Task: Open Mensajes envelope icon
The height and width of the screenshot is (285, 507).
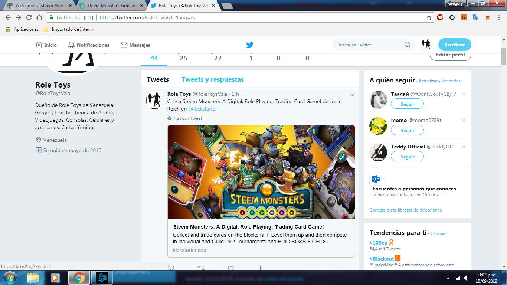Action: [x=124, y=45]
